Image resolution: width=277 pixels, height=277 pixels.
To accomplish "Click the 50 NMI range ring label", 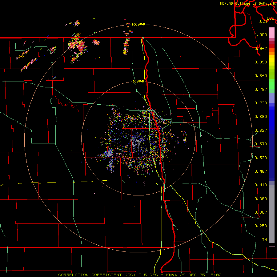I will [138, 82].
